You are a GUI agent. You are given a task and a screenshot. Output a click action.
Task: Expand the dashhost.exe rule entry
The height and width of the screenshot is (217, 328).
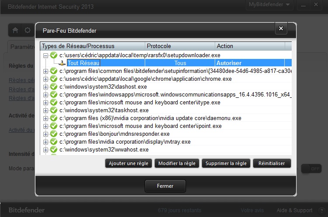click(x=45, y=87)
